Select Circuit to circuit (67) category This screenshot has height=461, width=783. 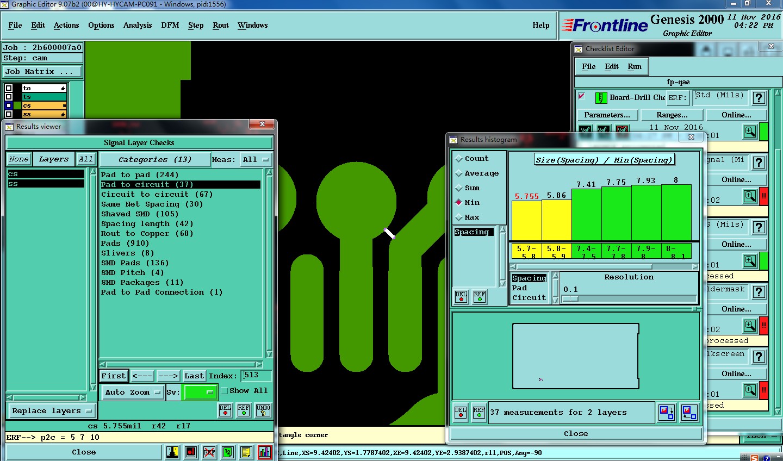[157, 195]
